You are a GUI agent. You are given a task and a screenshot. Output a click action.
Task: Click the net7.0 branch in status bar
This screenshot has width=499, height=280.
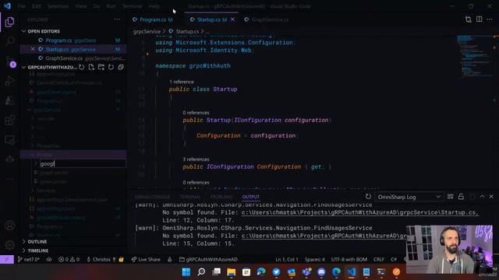click(x=29, y=259)
